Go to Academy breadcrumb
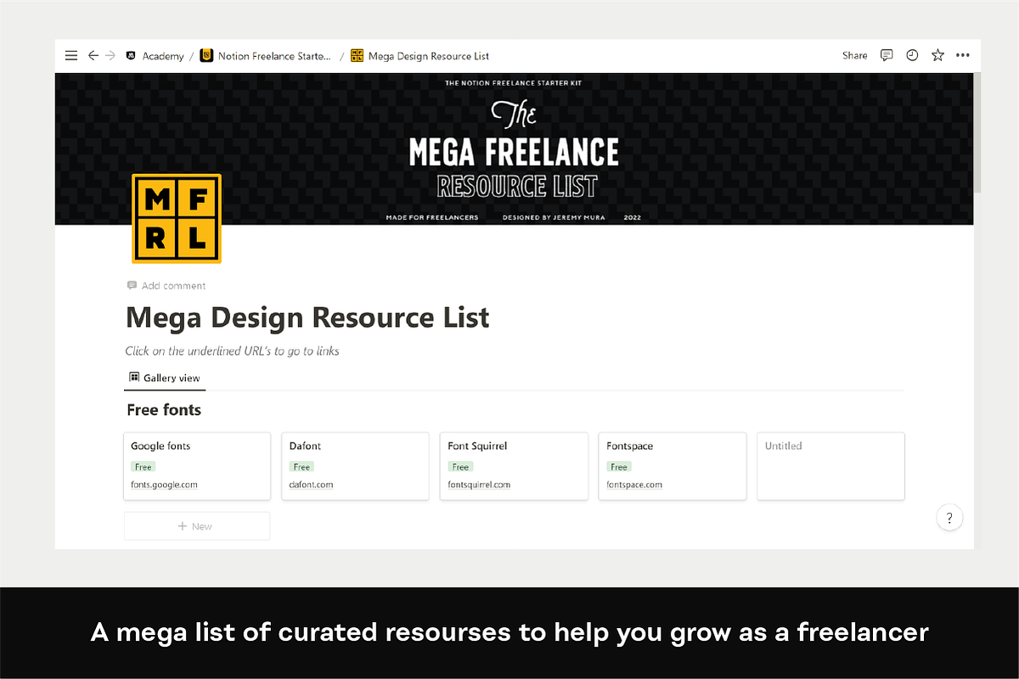1019x679 pixels. pos(162,56)
